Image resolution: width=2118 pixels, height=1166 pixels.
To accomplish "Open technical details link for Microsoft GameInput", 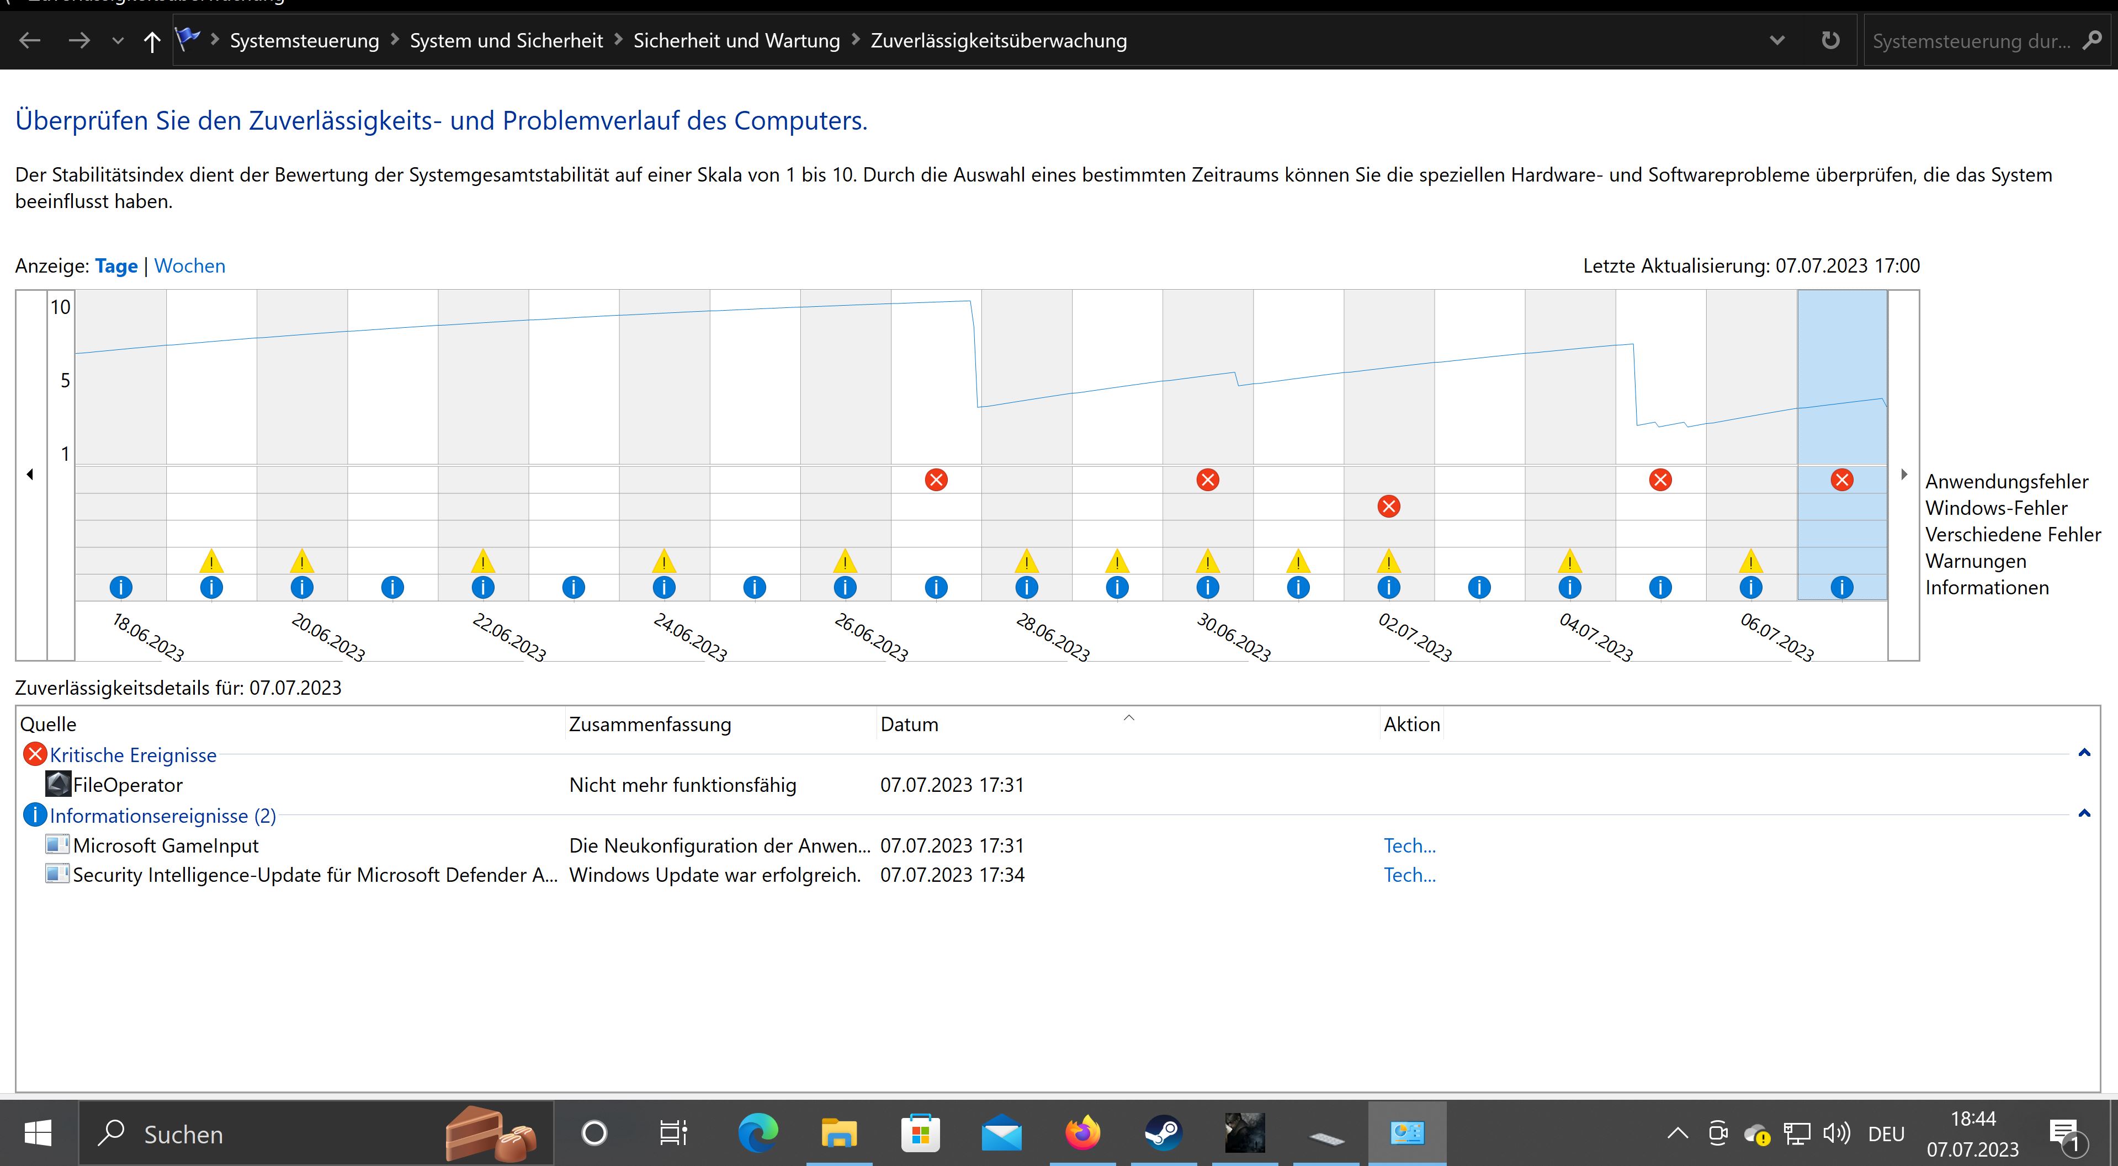I will [1409, 845].
